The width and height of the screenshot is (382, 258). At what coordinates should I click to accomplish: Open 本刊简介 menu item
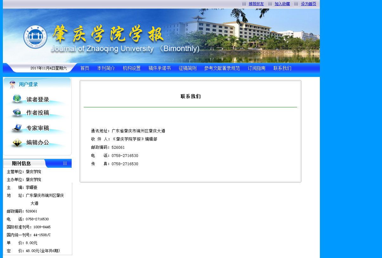pyautogui.click(x=106, y=68)
